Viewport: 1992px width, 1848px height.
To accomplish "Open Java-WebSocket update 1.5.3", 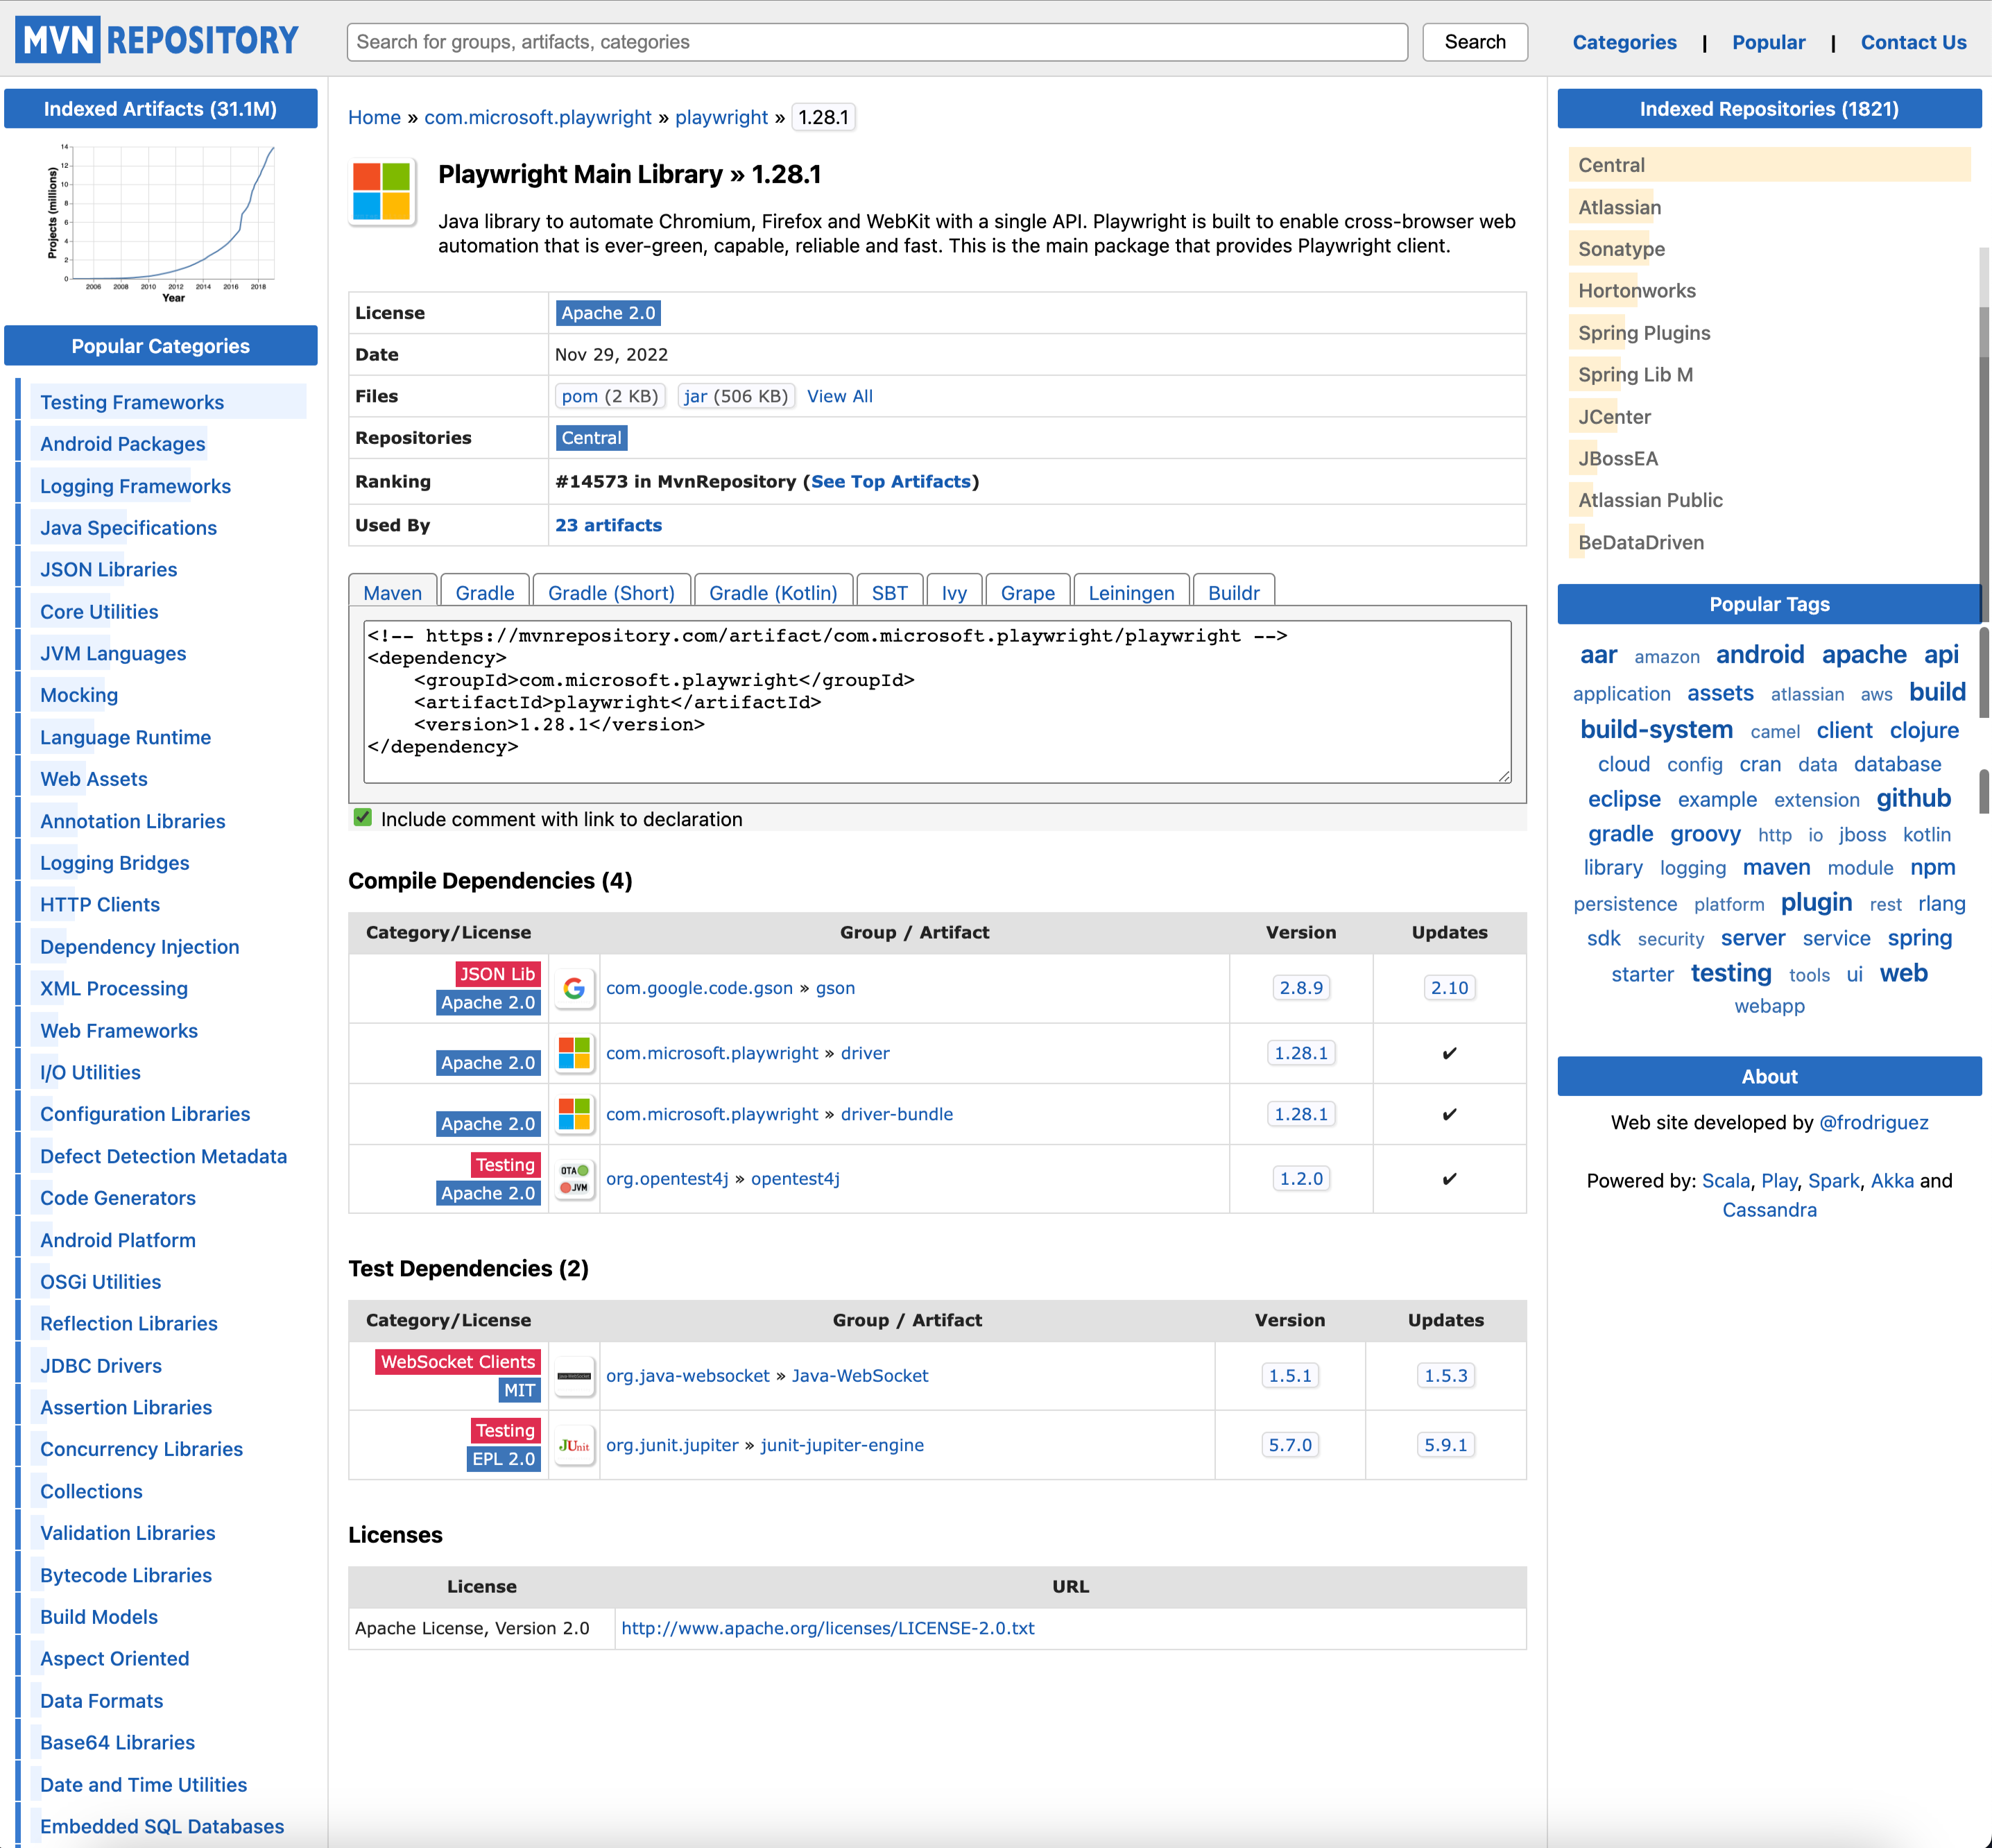I will coord(1445,1376).
